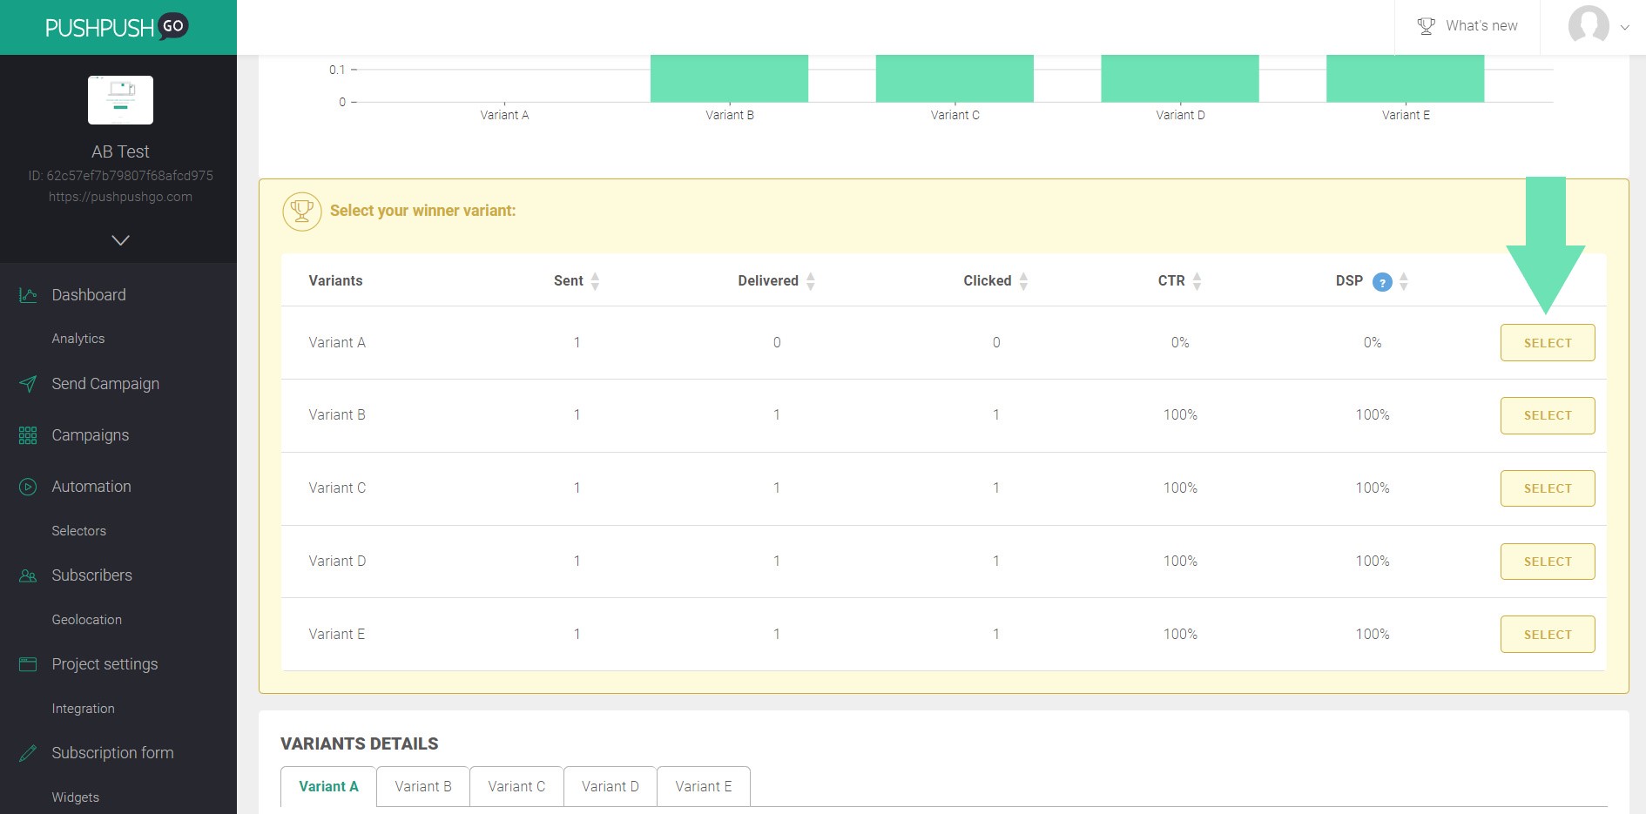
Task: Click the winner trophy icon
Action: coord(302,211)
